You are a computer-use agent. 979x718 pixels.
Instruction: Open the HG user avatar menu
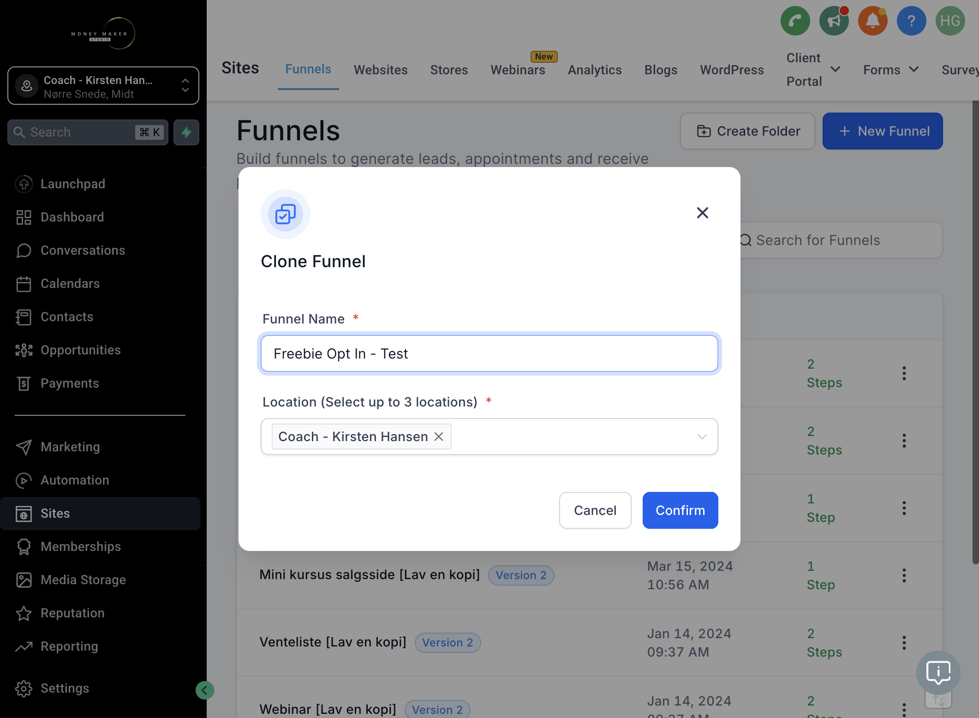[x=950, y=21]
